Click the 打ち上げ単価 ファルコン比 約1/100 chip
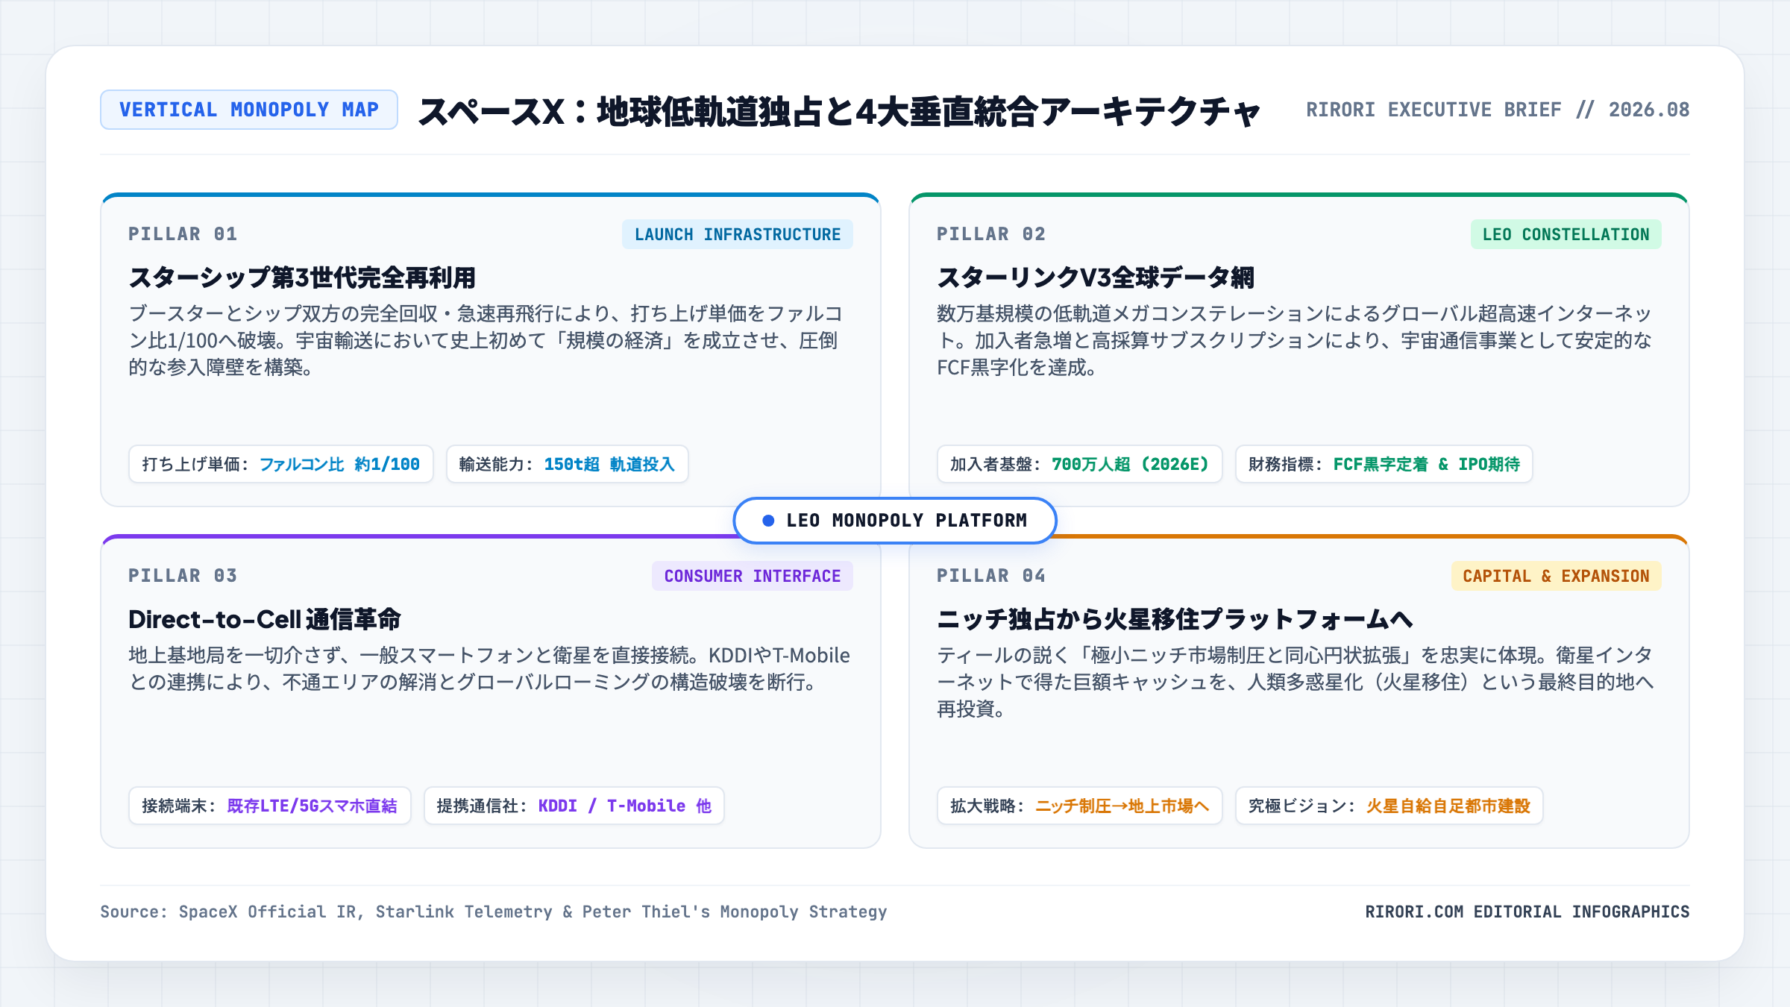The image size is (1790, 1007). coord(281,464)
